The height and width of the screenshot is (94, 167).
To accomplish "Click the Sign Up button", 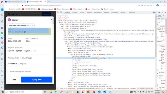I will click(46, 14).
